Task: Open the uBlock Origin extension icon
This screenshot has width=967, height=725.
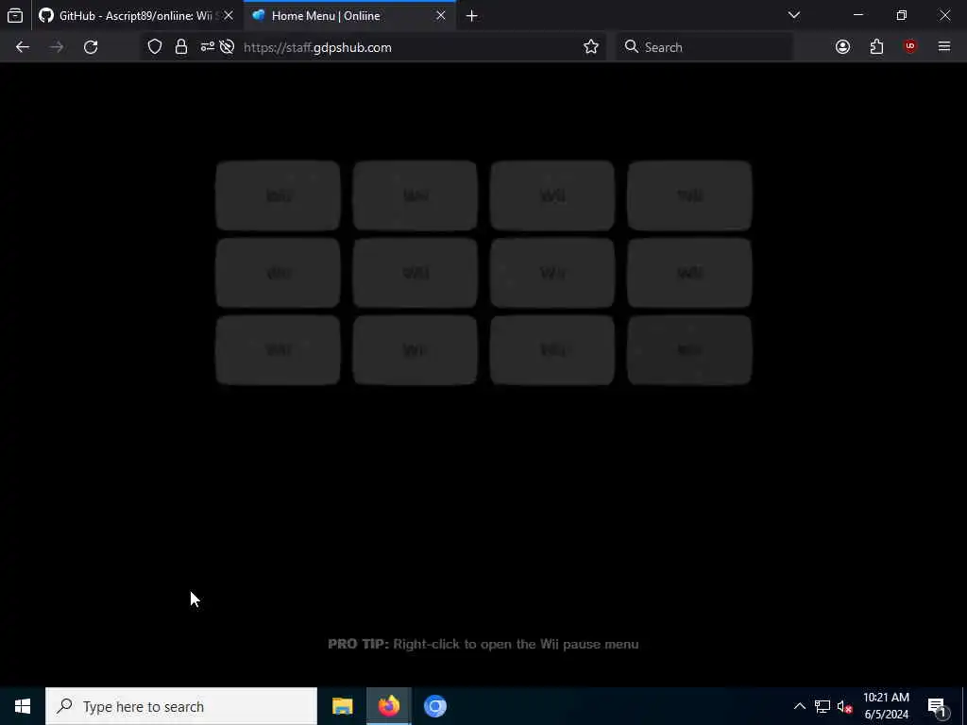Action: [x=910, y=47]
